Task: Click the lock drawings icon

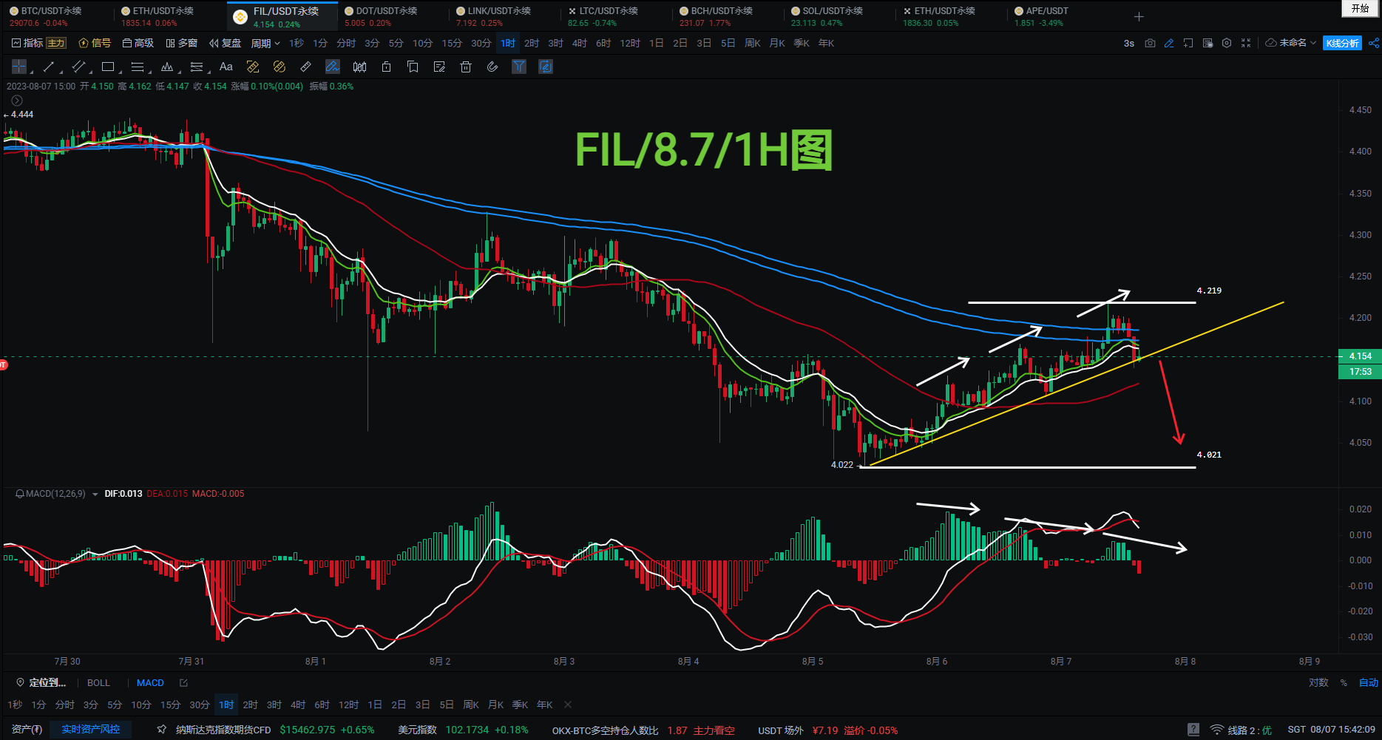Action: point(386,67)
